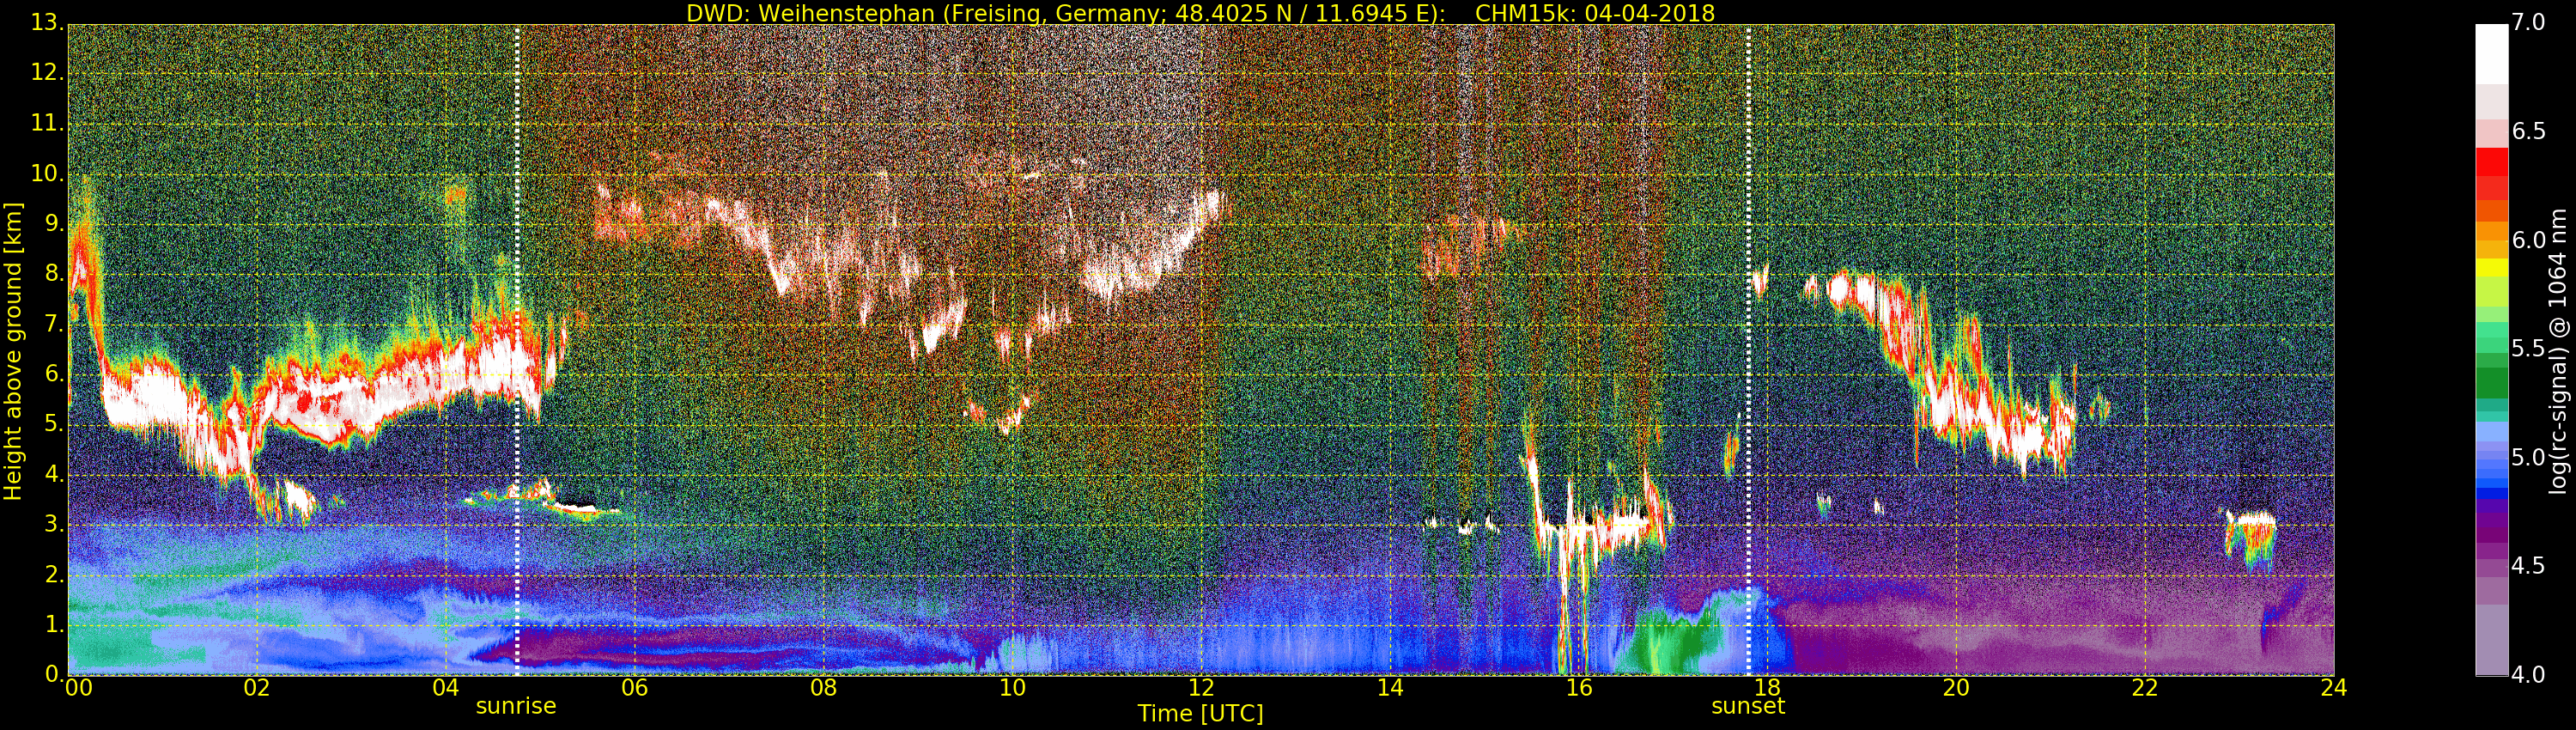Select height axis tick '10.'
The width and height of the screenshot is (2576, 730).
point(47,174)
